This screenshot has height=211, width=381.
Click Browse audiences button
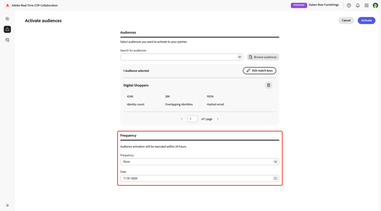click(263, 57)
